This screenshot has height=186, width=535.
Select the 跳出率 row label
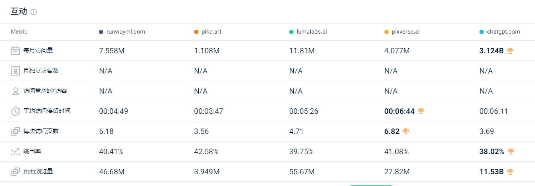(32, 151)
